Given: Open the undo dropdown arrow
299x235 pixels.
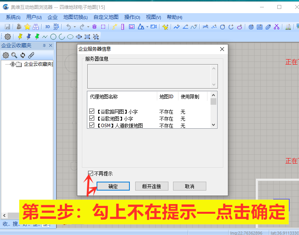Looking at the screenshot, I should pos(75,27).
